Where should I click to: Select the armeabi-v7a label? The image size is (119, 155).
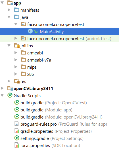[39, 60]
